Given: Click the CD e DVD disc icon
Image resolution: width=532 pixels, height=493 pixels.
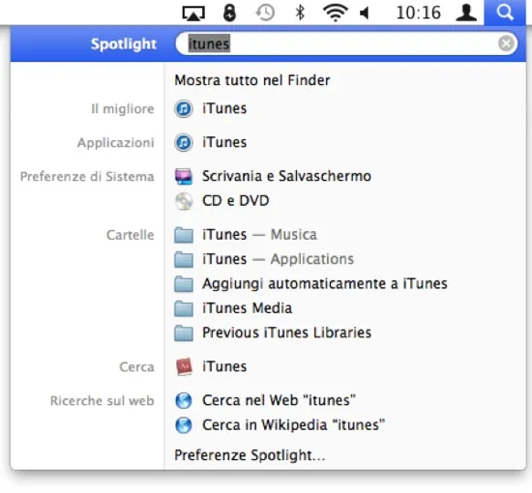Looking at the screenshot, I should pyautogui.click(x=184, y=201).
